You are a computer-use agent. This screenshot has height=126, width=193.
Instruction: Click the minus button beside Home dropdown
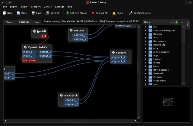click(182, 22)
